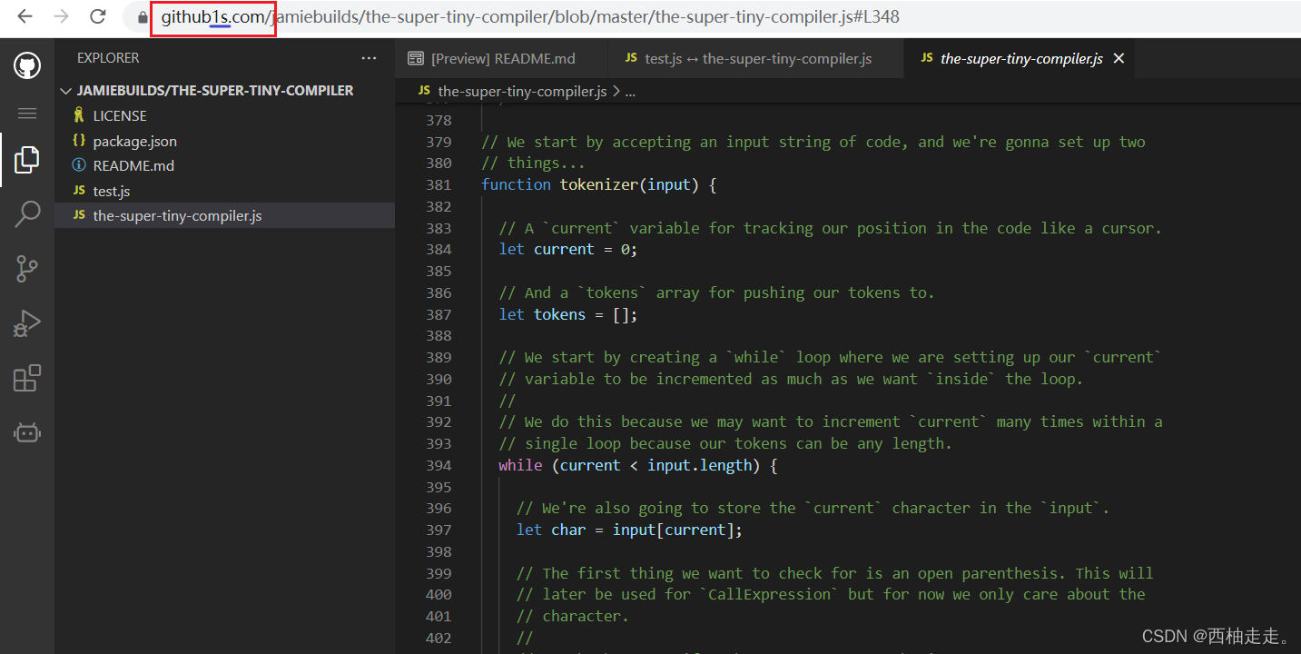Open the robot icon in the activity bar
The width and height of the screenshot is (1301, 654).
pos(27,432)
